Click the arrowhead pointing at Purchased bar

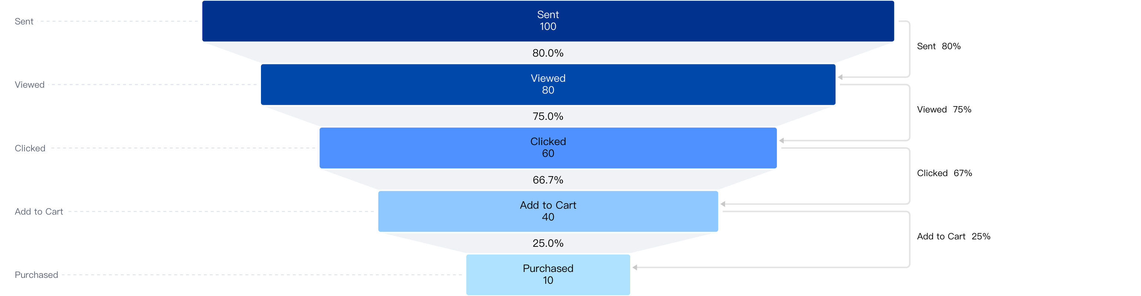(x=635, y=267)
